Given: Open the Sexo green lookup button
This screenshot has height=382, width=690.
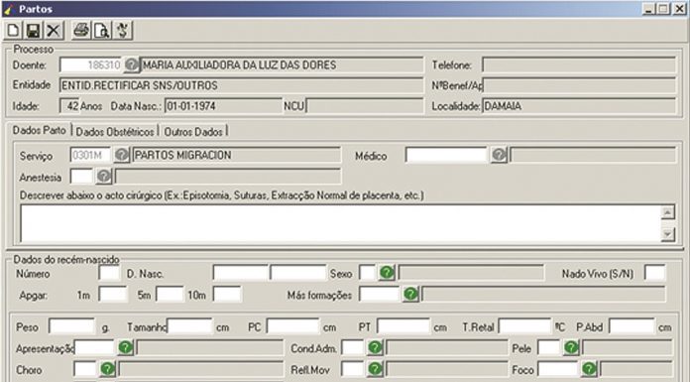Looking at the screenshot, I should (x=387, y=273).
